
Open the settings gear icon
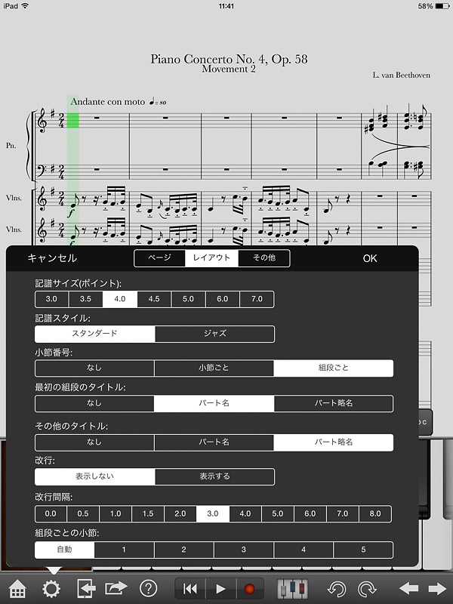click(x=52, y=589)
